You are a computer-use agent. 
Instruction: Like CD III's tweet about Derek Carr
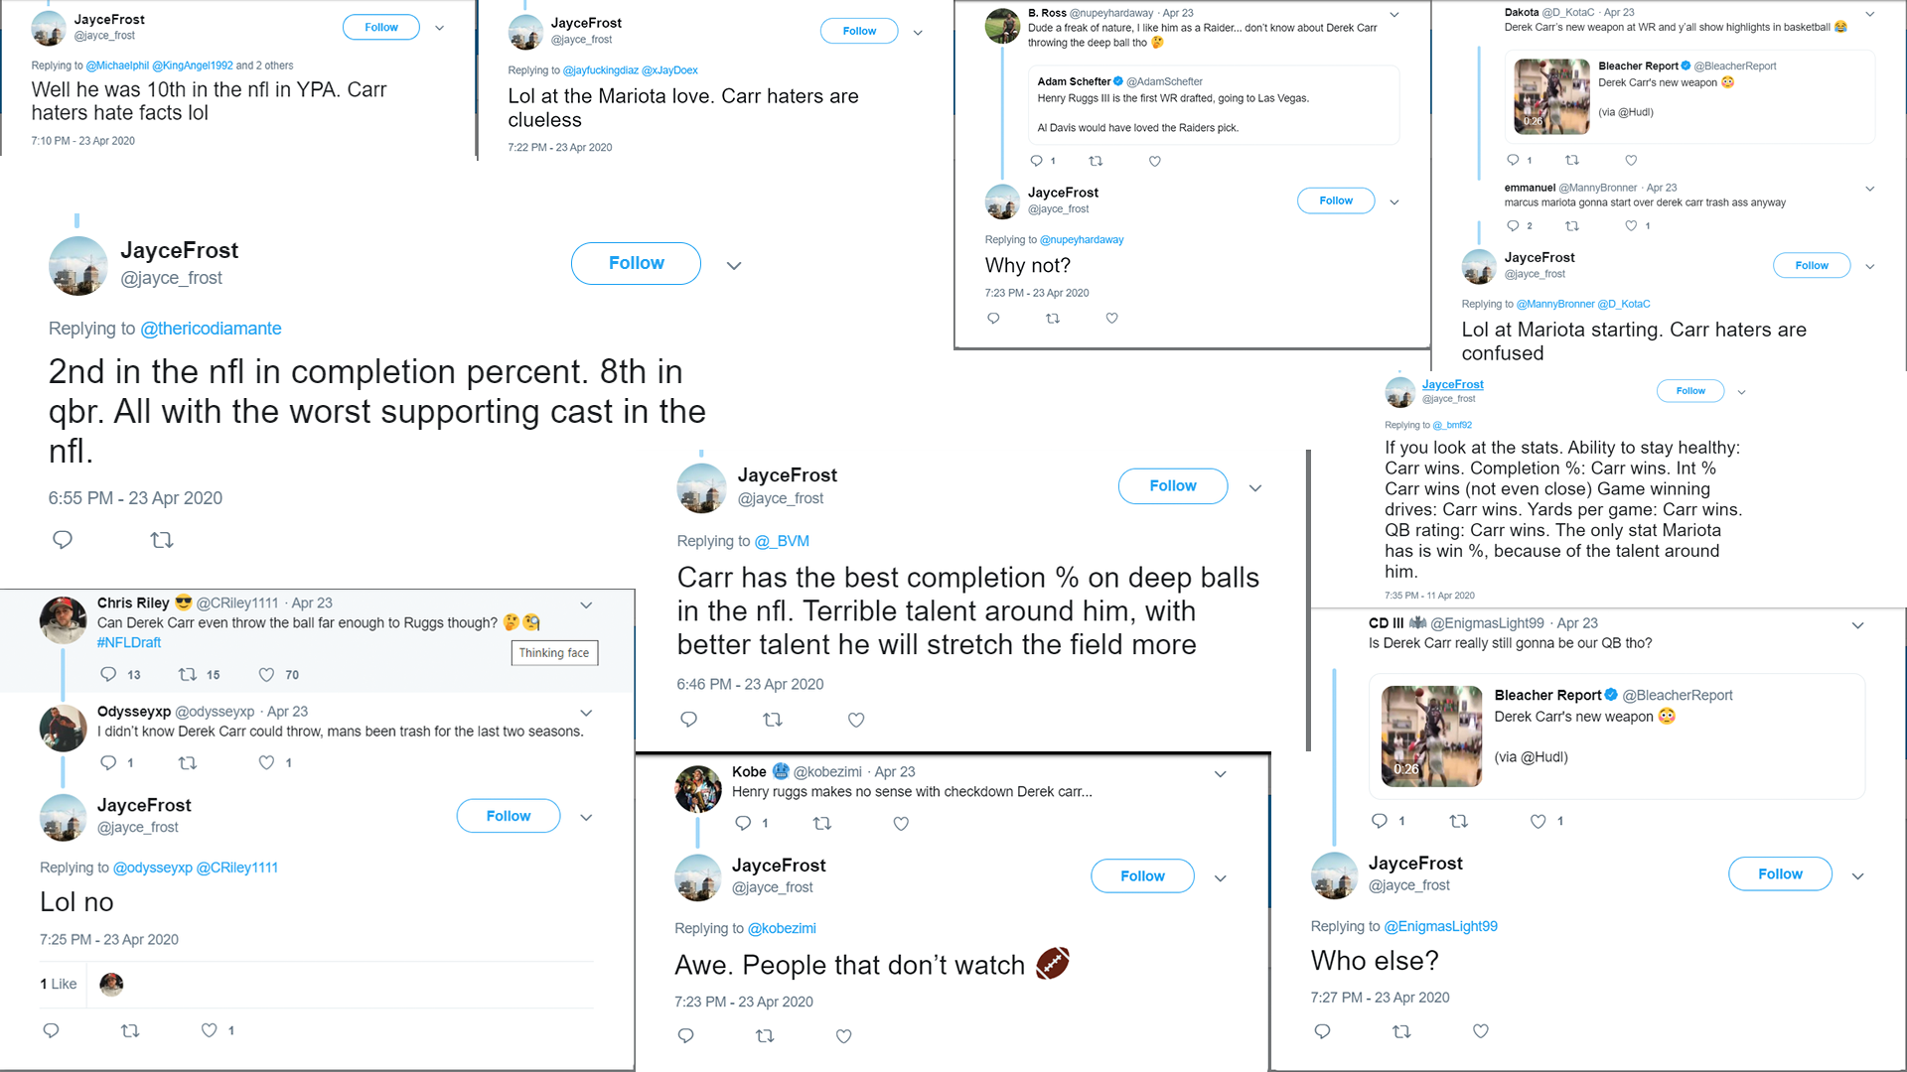coord(1538,821)
